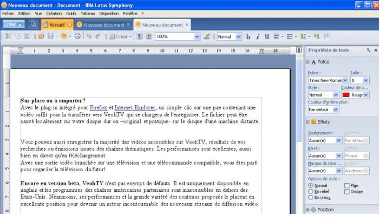Image resolution: width=379 pixels, height=214 pixels.
Task: Click the text properties T icon
Action: [148, 36]
